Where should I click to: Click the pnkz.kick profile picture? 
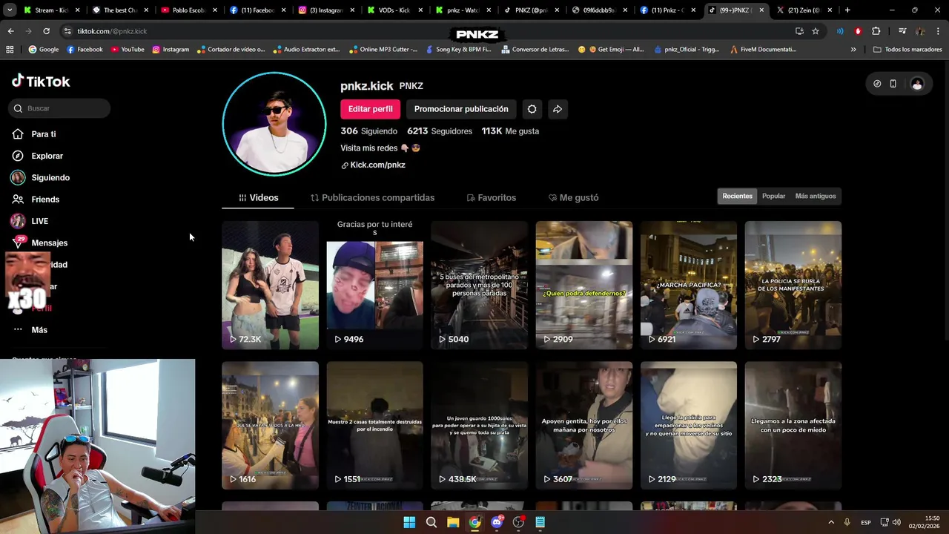pos(274,124)
